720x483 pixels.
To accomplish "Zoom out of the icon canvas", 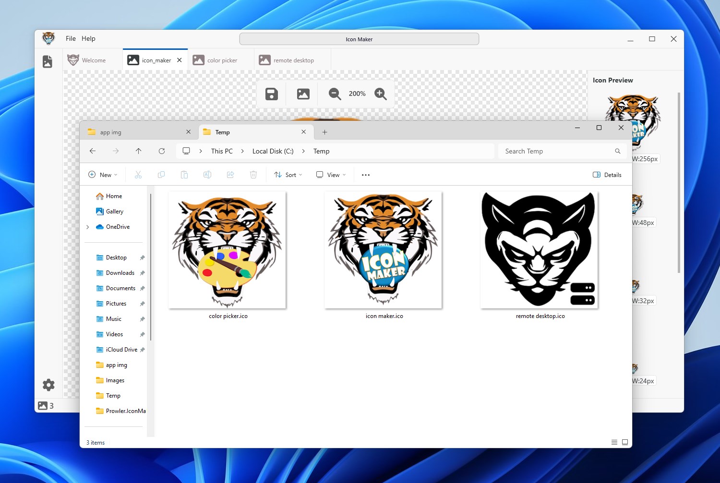I will (x=335, y=94).
